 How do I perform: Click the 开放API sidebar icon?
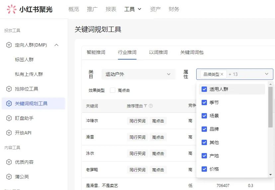(9, 133)
